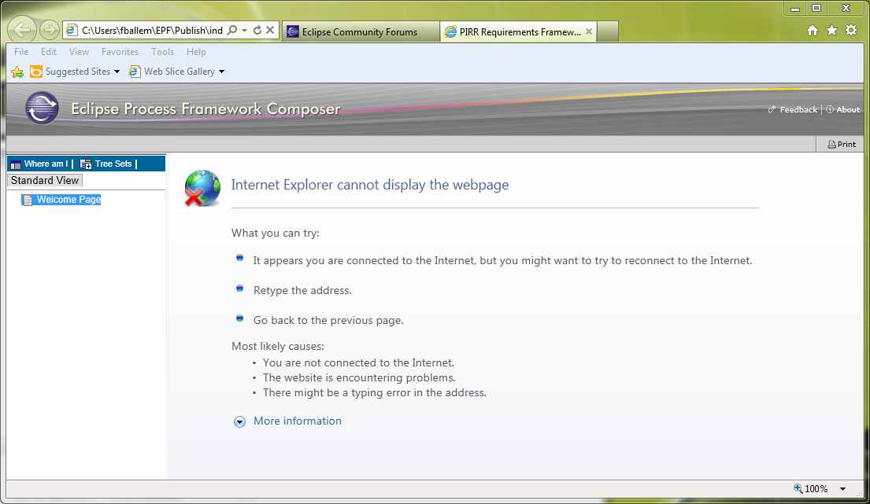Click the Add to Favorites bar star icon
The image size is (870, 504).
17,72
